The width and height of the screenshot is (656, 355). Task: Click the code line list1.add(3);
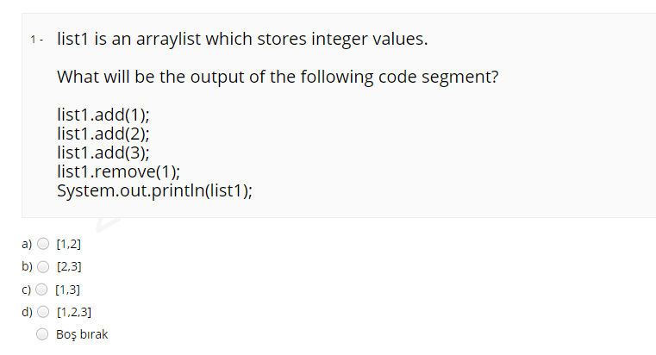[103, 153]
